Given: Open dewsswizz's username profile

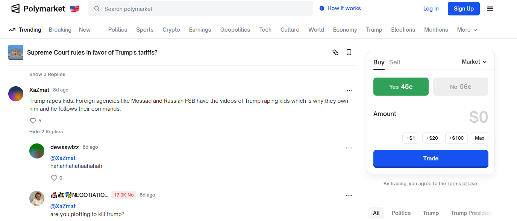Looking at the screenshot, I should point(65,147).
